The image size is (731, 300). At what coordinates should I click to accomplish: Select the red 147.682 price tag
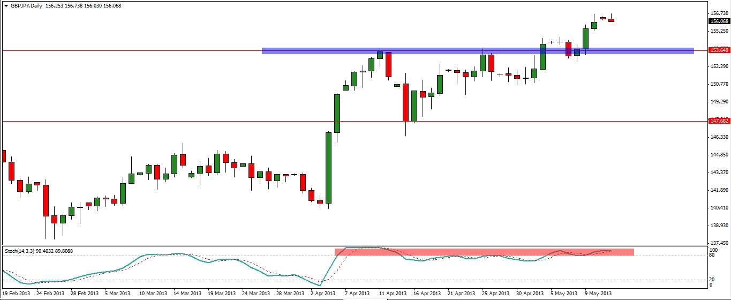coord(719,121)
